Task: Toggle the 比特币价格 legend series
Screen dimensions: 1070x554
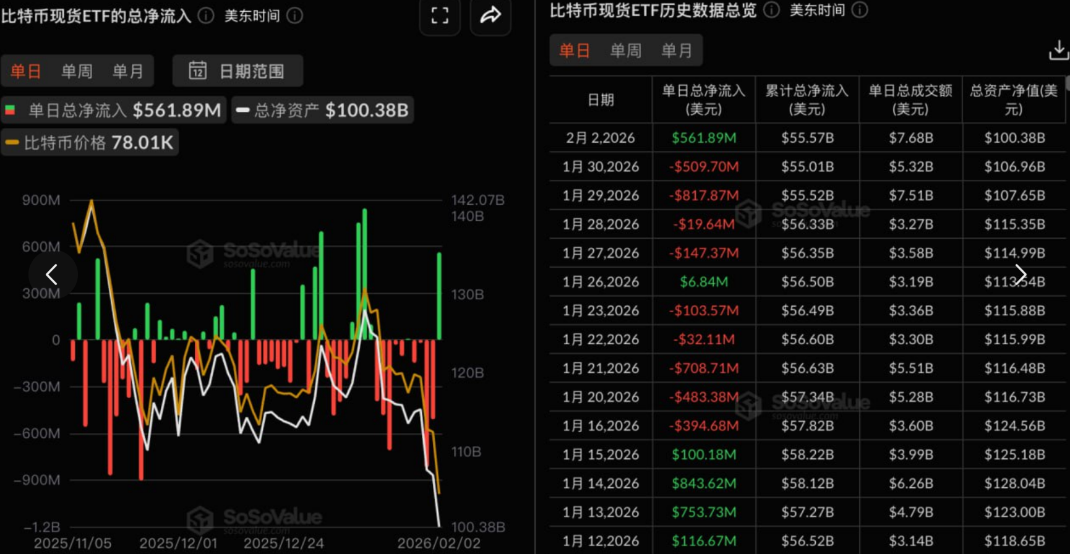Action: [x=90, y=143]
